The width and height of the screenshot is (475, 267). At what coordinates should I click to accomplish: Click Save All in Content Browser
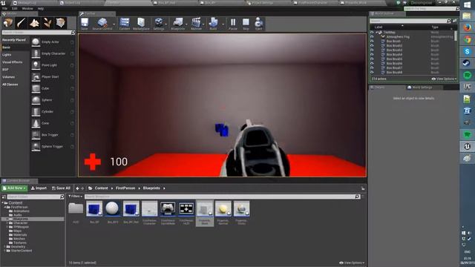point(61,188)
